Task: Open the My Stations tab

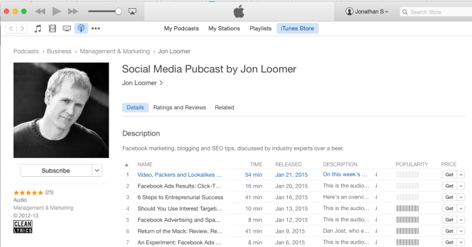Action: point(225,28)
